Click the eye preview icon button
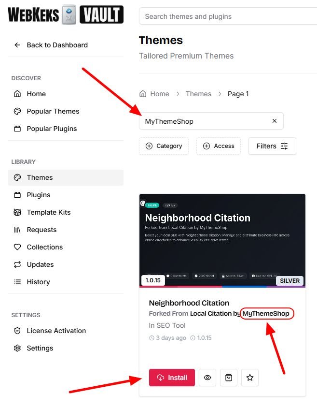Image resolution: width=317 pixels, height=409 pixels. (207, 378)
